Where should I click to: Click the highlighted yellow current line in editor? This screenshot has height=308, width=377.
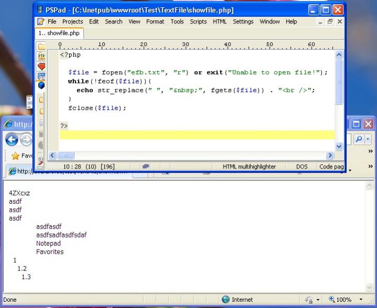tap(197, 135)
